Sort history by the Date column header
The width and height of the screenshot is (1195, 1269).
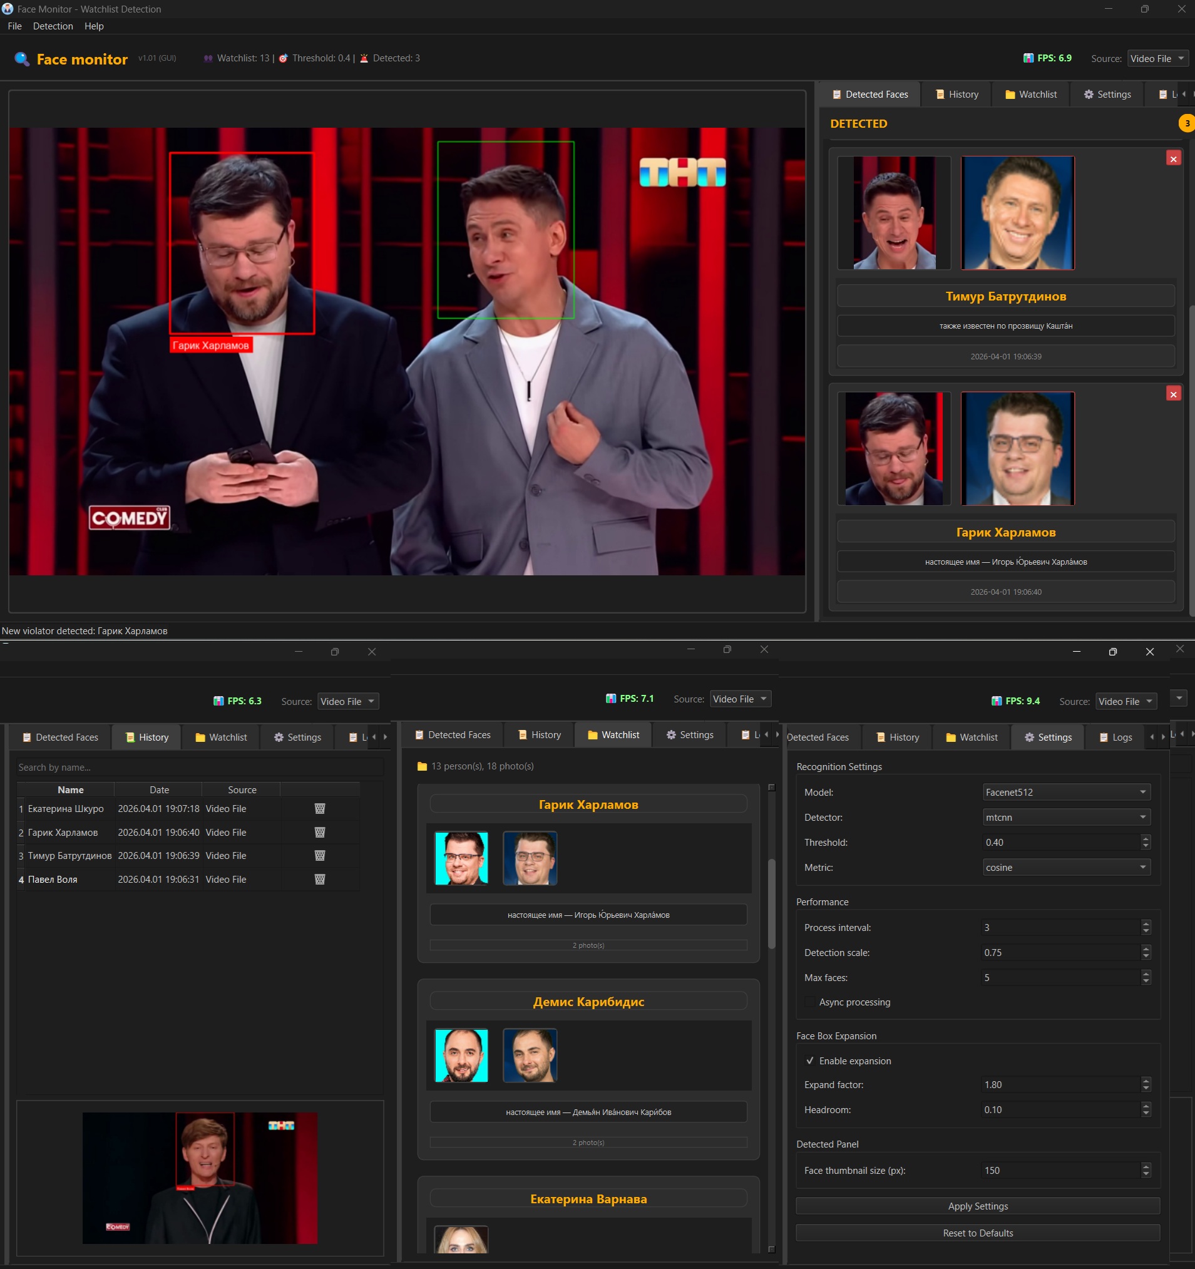(159, 789)
